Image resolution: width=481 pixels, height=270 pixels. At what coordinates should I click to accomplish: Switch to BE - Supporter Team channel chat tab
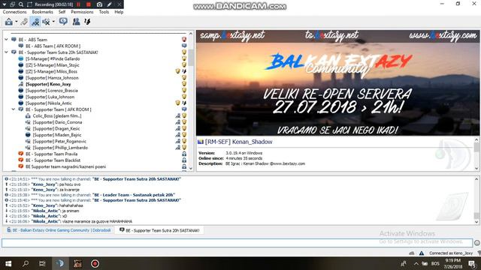pyautogui.click(x=159, y=230)
